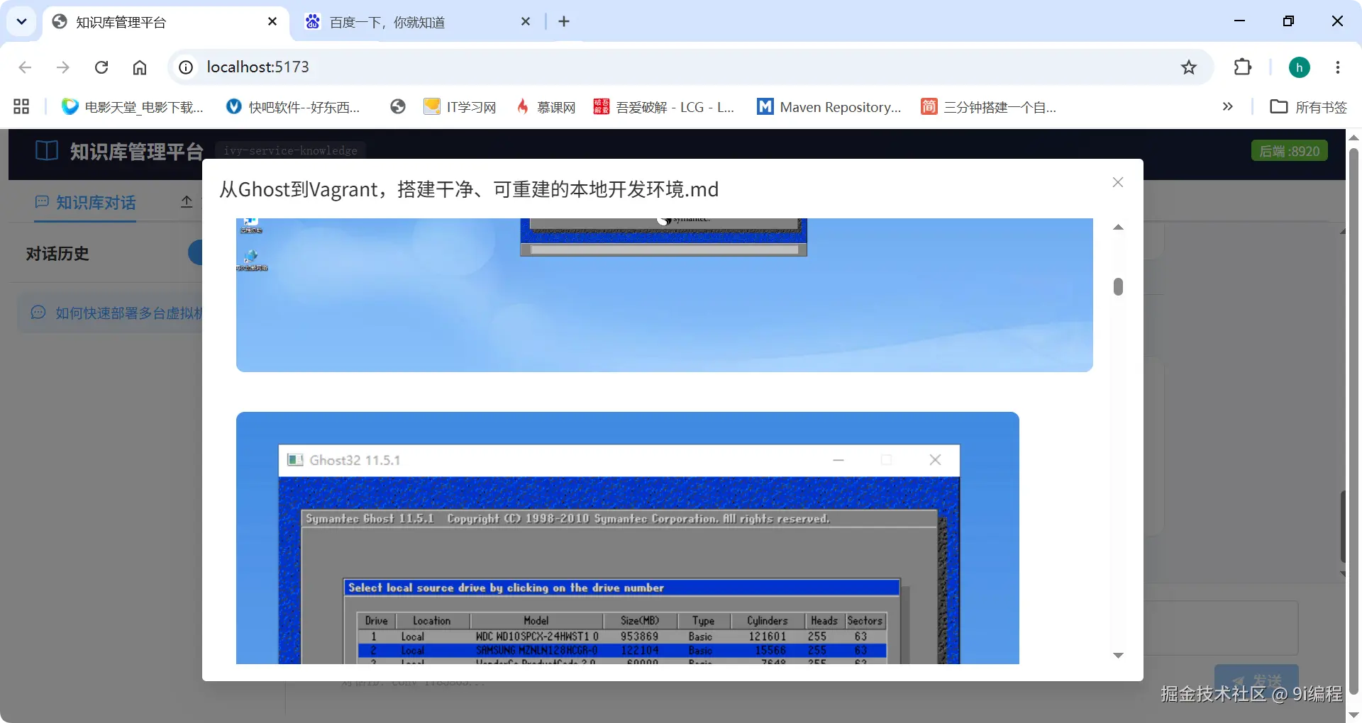The width and height of the screenshot is (1362, 723).
Task: Close the markdown preview modal dialog
Action: point(1118,182)
